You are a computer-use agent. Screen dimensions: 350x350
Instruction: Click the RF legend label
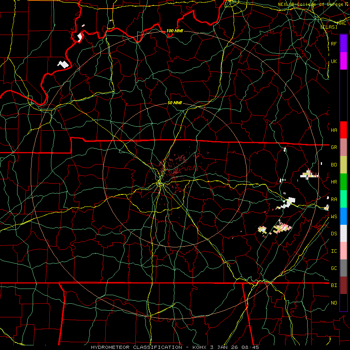click(x=334, y=44)
